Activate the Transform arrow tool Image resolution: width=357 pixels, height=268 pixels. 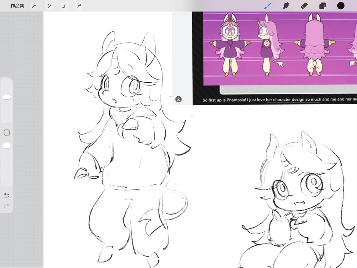click(x=79, y=6)
